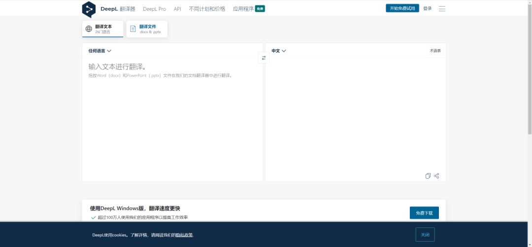
Task: Go to DeepL Pro page
Action: (154, 9)
